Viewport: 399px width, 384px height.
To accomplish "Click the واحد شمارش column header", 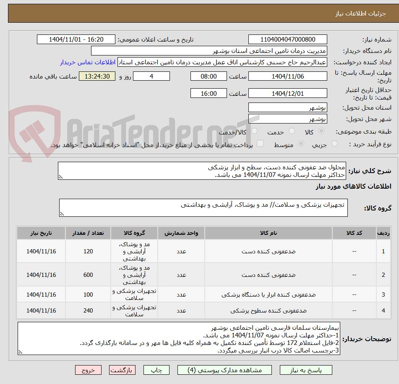I will point(181,233).
